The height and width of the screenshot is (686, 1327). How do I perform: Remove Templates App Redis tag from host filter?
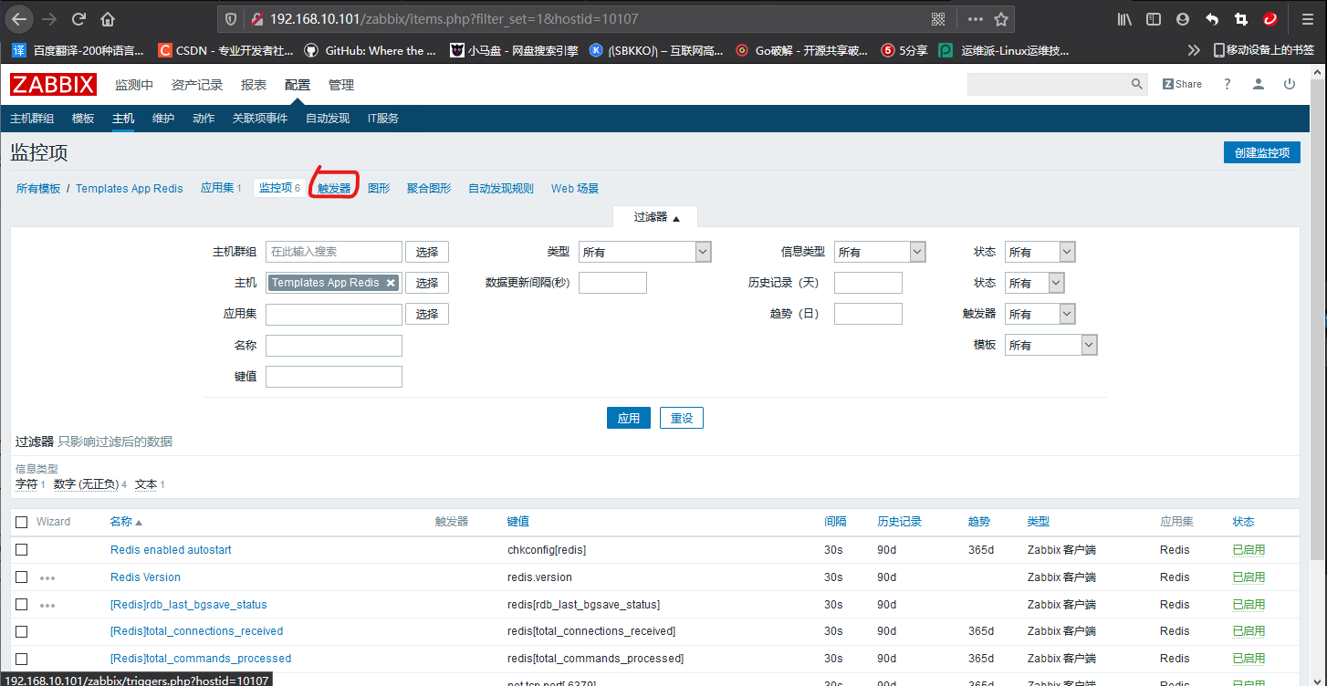click(391, 283)
